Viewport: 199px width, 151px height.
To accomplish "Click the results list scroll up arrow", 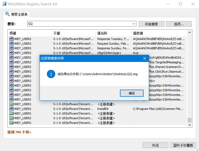I will pyautogui.click(x=189, y=32).
